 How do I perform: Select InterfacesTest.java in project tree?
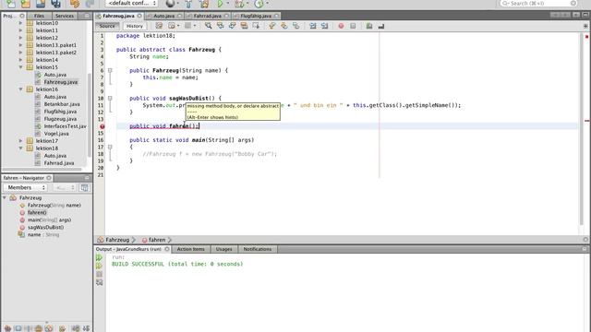66,126
